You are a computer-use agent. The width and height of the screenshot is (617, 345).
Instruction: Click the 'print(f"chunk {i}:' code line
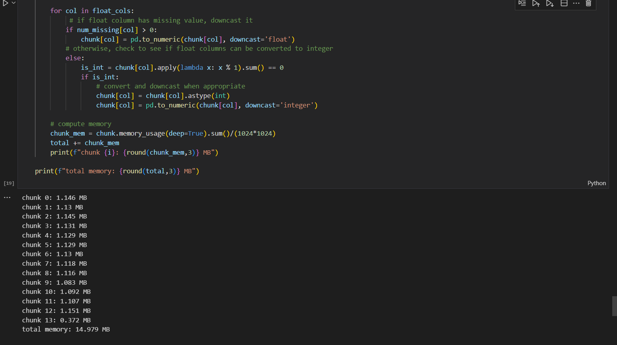(134, 152)
